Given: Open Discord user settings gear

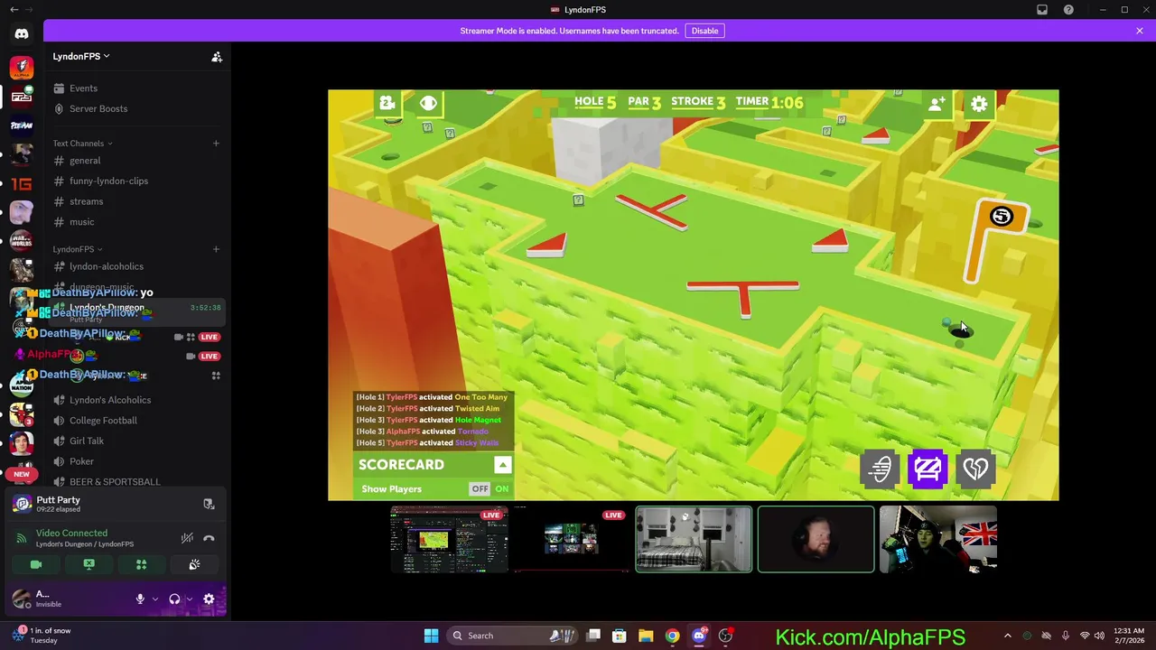Looking at the screenshot, I should pyautogui.click(x=209, y=599).
